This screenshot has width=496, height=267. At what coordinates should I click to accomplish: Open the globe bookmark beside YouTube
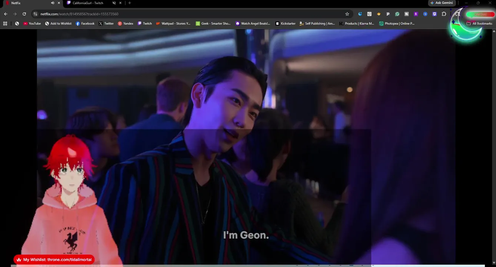(17, 23)
